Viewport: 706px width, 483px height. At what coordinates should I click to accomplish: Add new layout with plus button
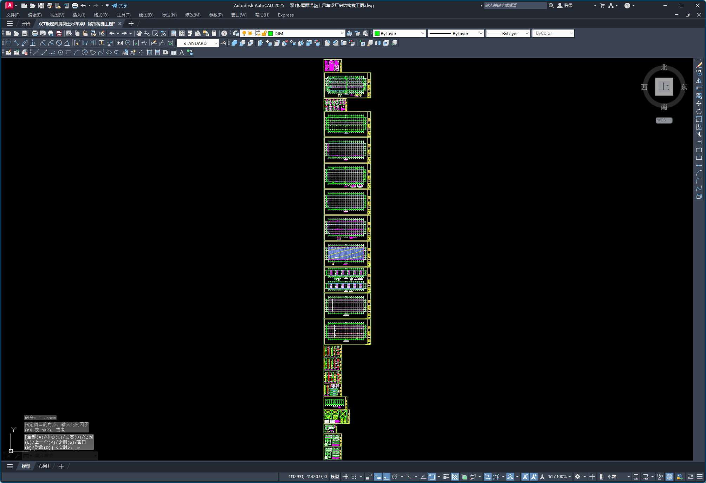coord(61,466)
